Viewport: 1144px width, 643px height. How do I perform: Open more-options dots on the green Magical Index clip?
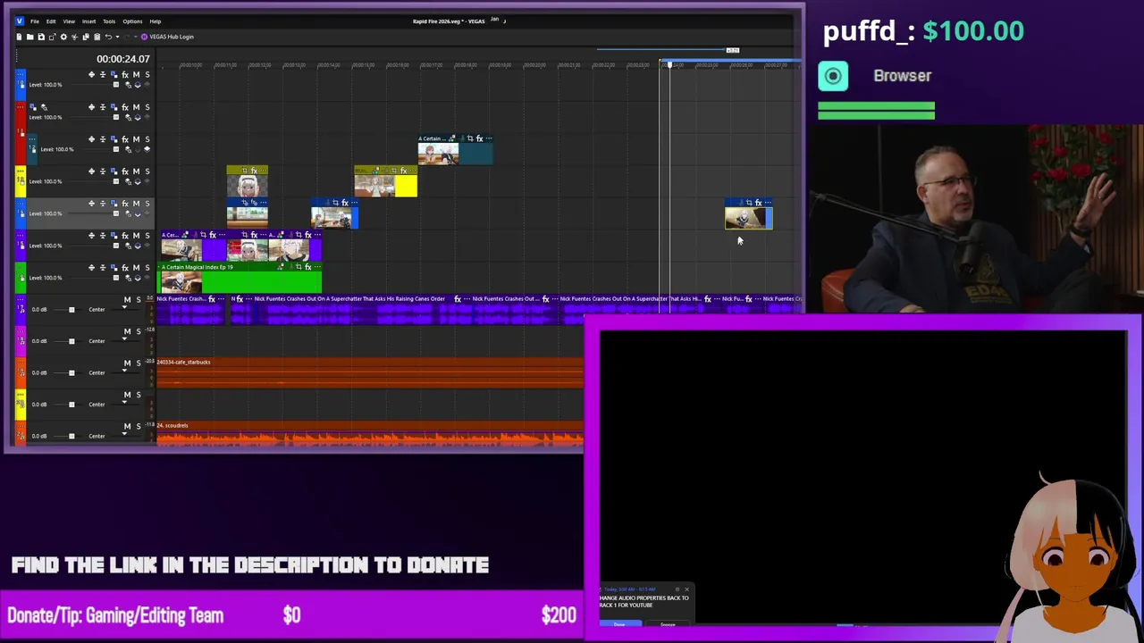[x=317, y=267]
